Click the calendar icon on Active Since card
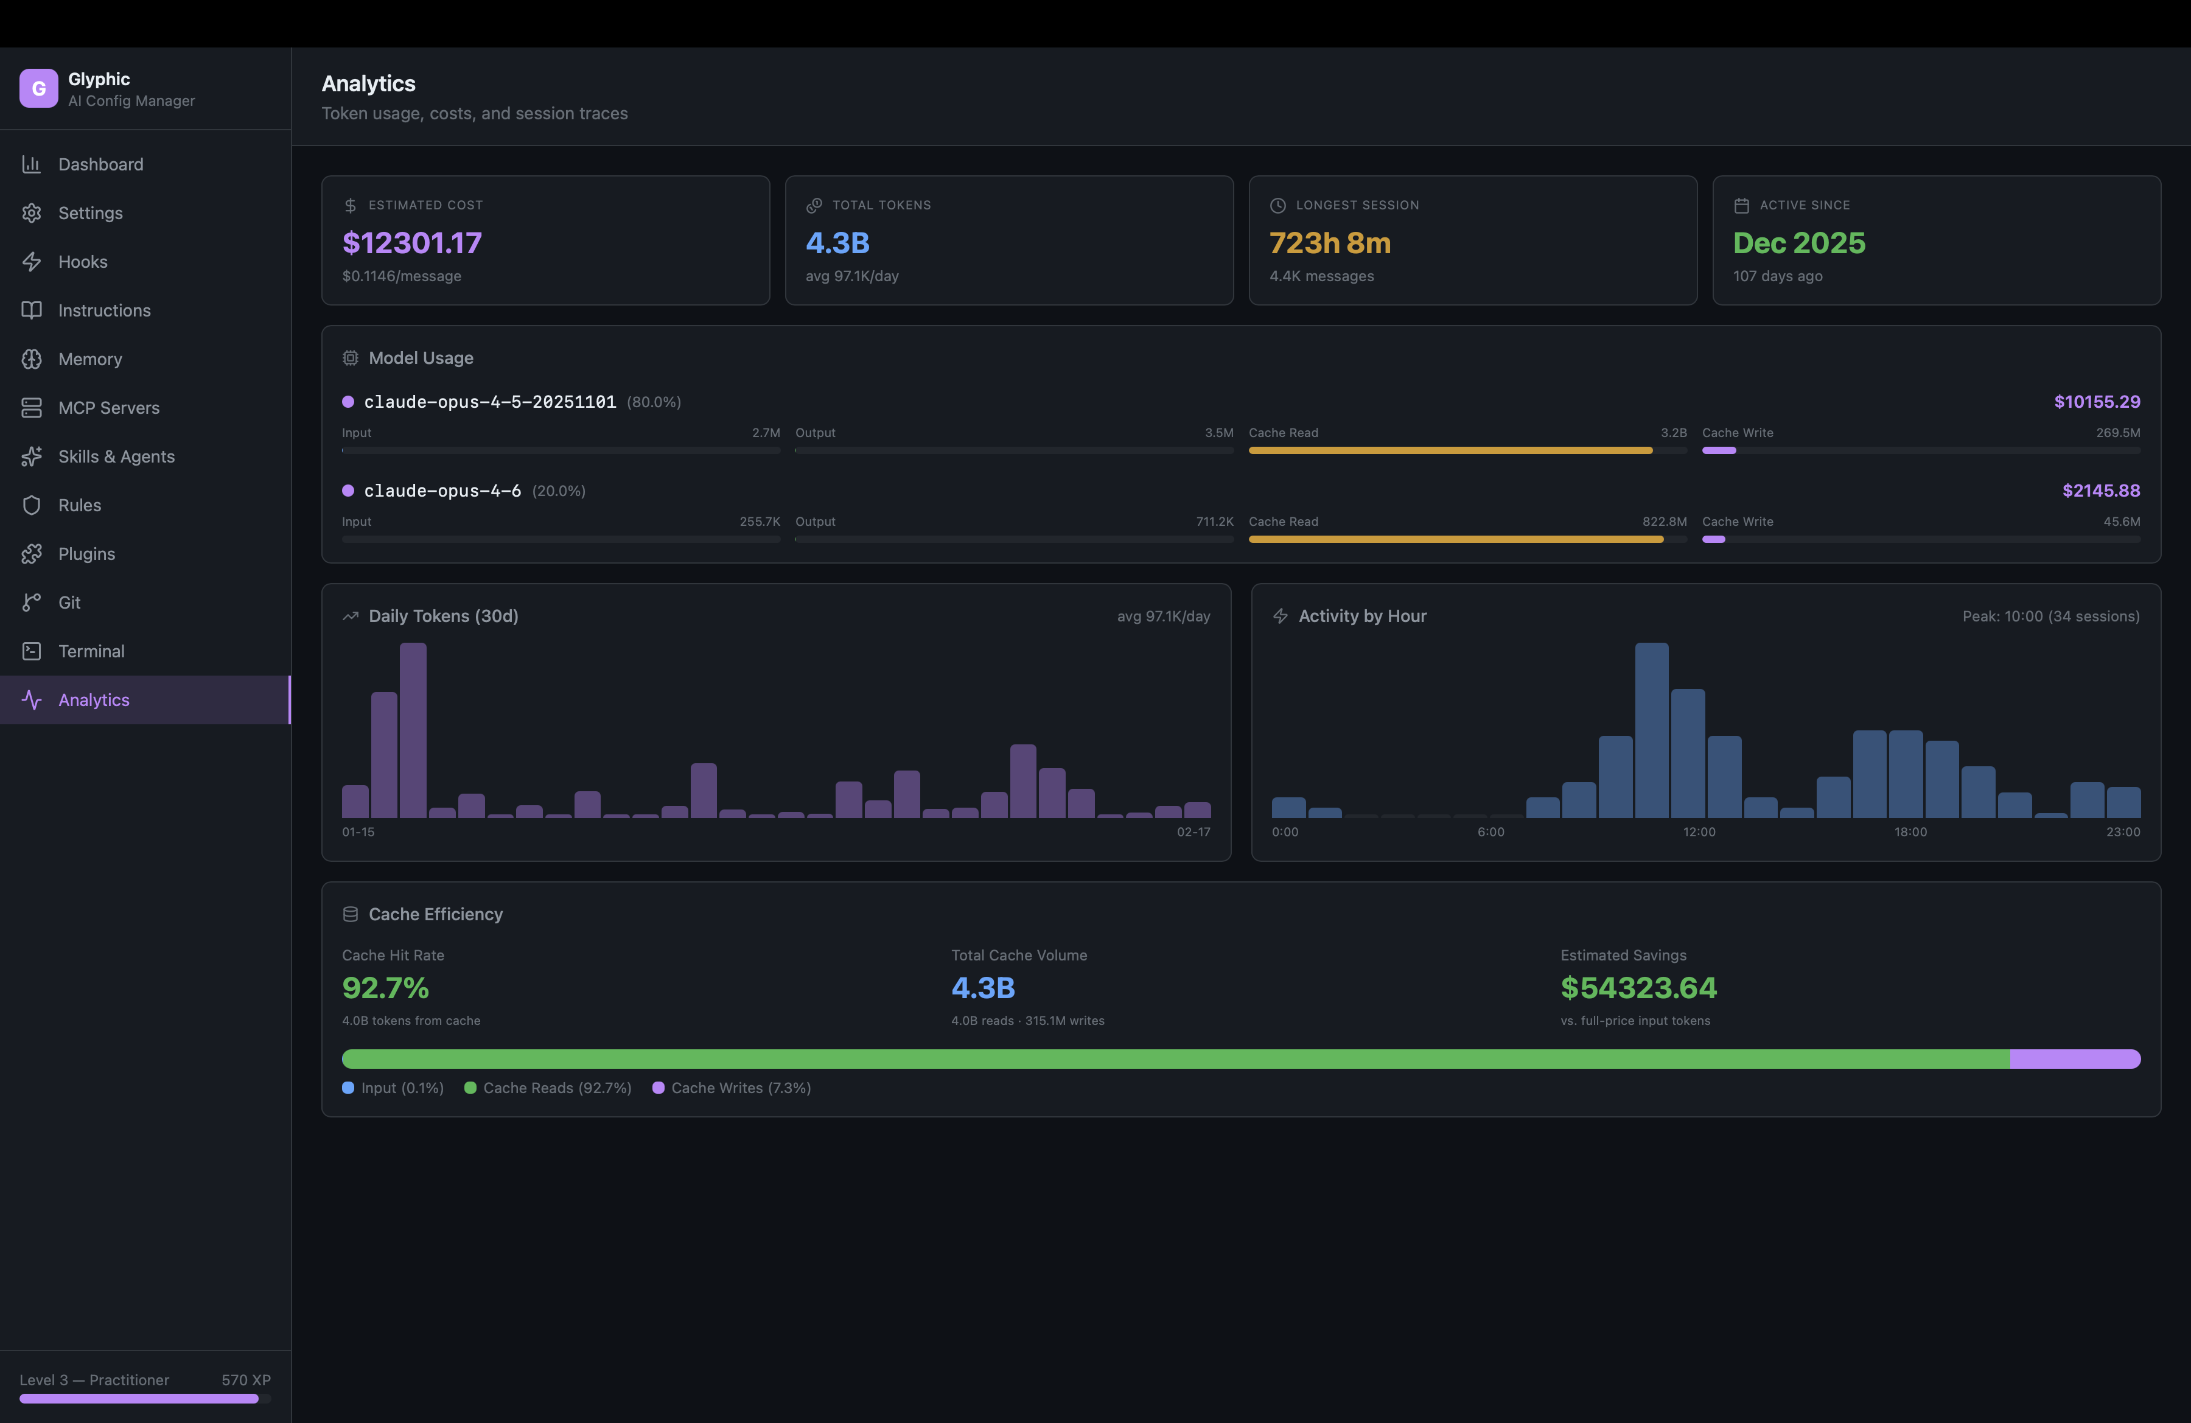Viewport: 2191px width, 1423px height. click(1741, 205)
